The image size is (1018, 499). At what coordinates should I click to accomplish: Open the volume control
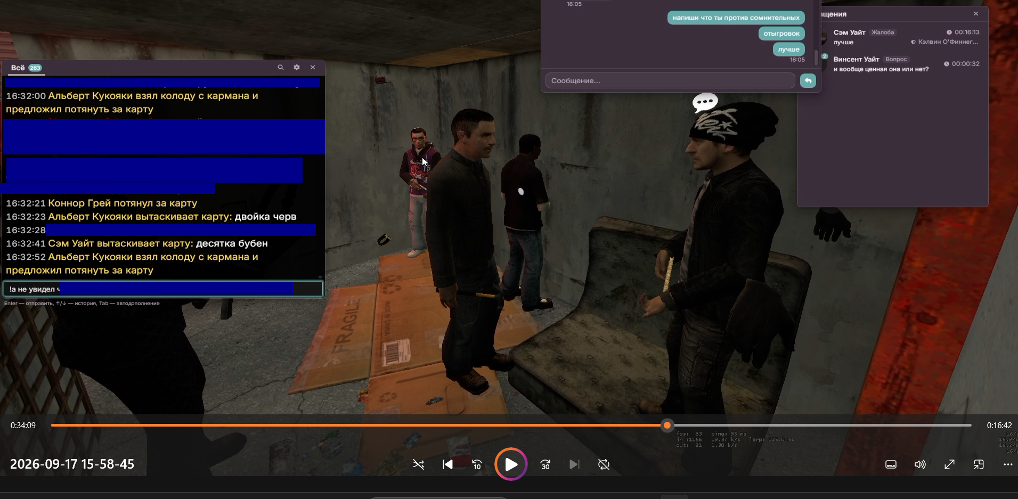point(920,464)
